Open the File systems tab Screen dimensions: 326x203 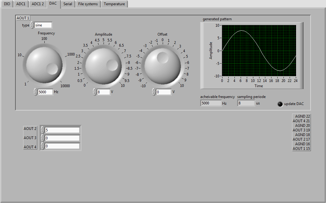coord(88,4)
